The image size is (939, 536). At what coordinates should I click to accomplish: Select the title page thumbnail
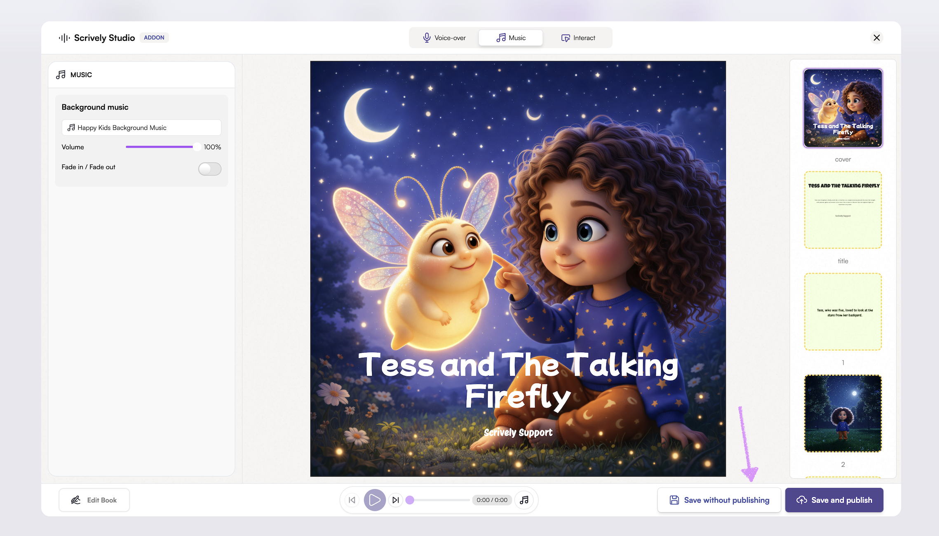click(x=843, y=210)
